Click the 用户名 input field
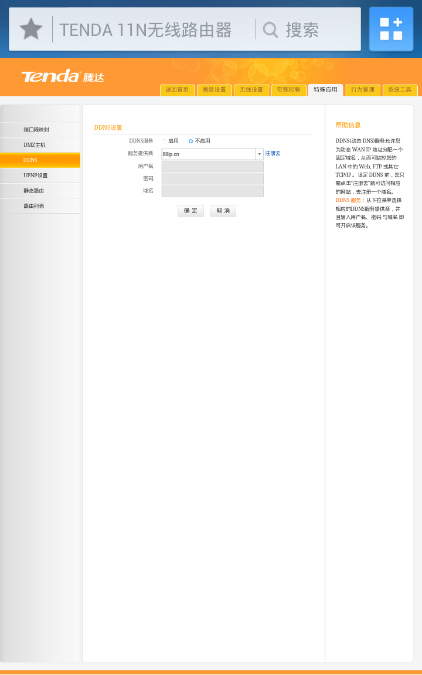The image size is (422, 675). [212, 167]
